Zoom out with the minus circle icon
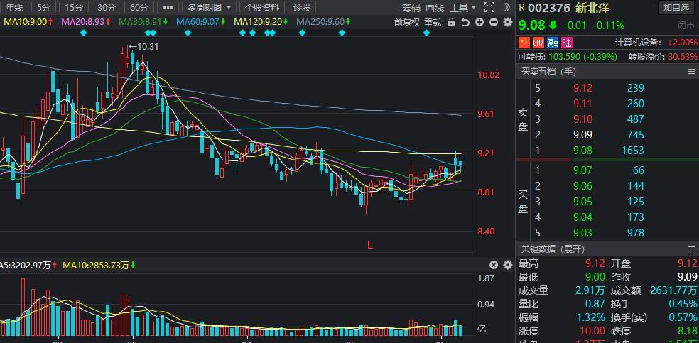The height and width of the screenshot is (343, 699). [493, 22]
